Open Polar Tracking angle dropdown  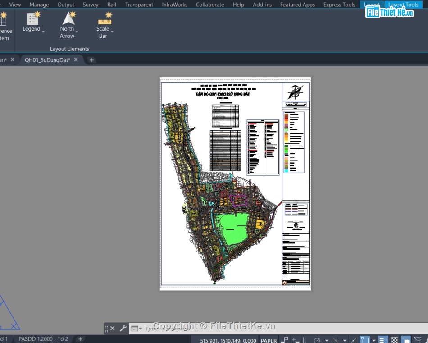327,340
